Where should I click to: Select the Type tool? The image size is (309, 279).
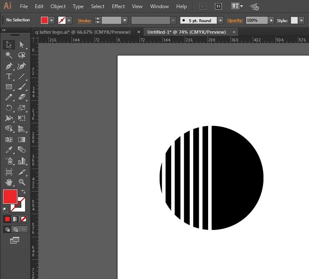pyautogui.click(x=9, y=76)
